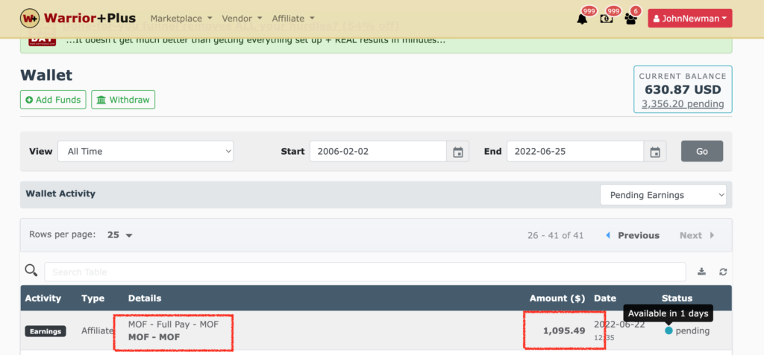Go to the Previous page
This screenshot has height=355, width=764.
click(x=633, y=235)
